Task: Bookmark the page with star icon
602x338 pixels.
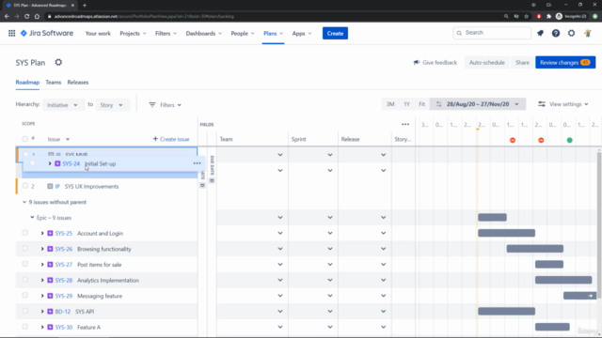Action: point(527,17)
